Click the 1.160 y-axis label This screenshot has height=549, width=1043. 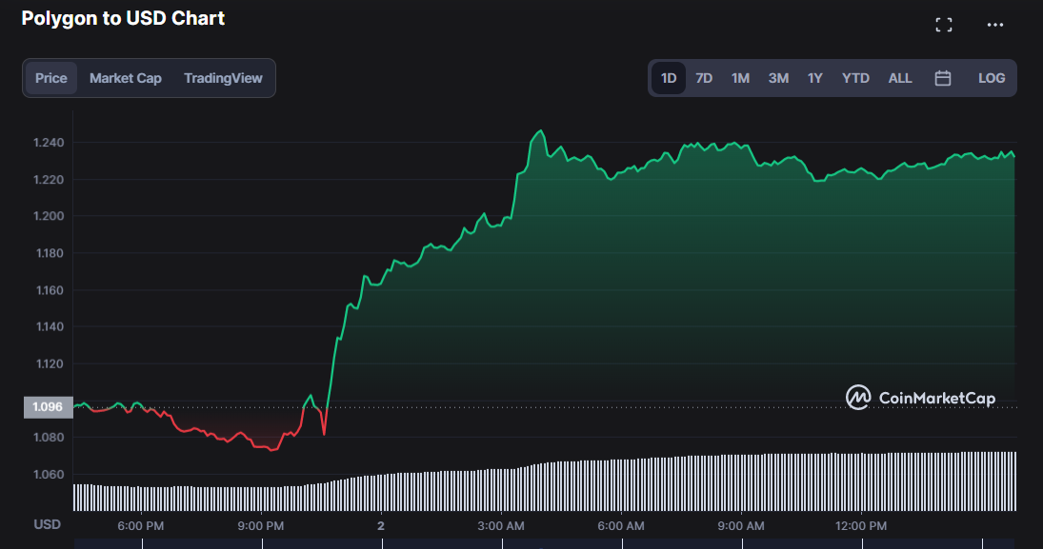(49, 290)
